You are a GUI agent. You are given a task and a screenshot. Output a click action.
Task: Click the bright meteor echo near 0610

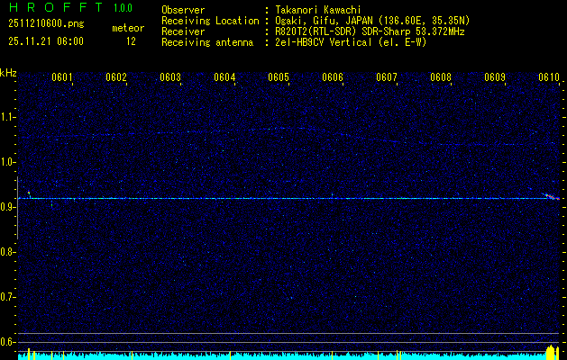pos(552,197)
